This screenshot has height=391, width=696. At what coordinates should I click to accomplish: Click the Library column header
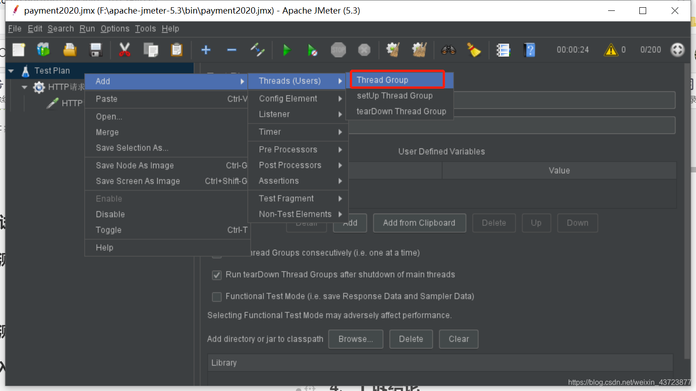440,363
